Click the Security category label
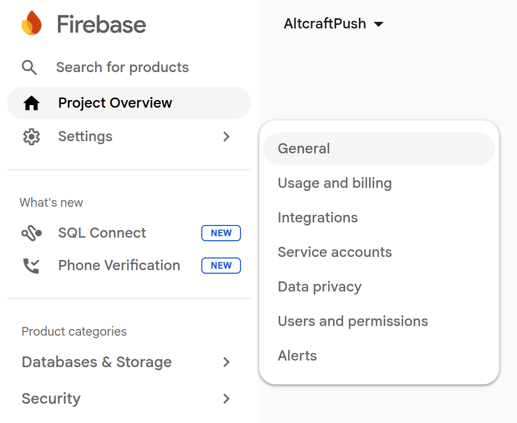Image resolution: width=517 pixels, height=423 pixels. (51, 399)
